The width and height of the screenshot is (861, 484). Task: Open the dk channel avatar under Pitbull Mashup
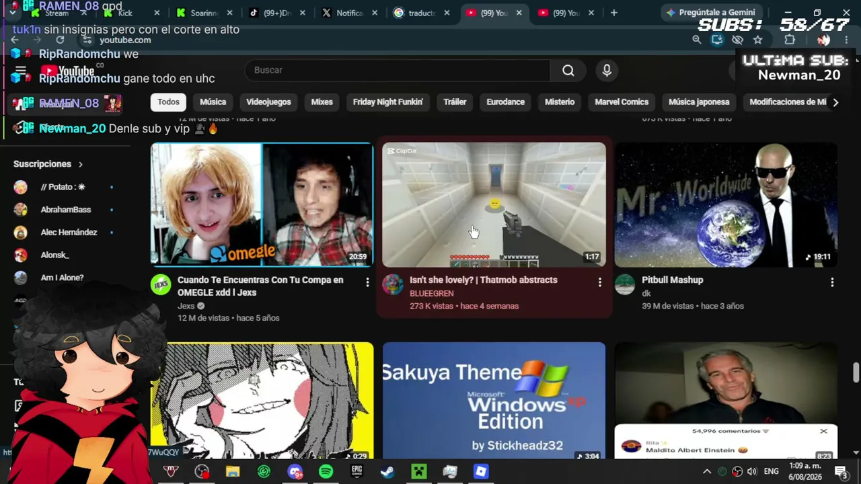(x=625, y=284)
